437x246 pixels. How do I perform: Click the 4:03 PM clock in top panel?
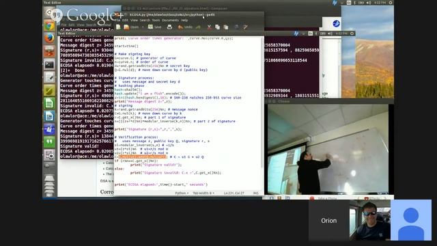(380, 3)
